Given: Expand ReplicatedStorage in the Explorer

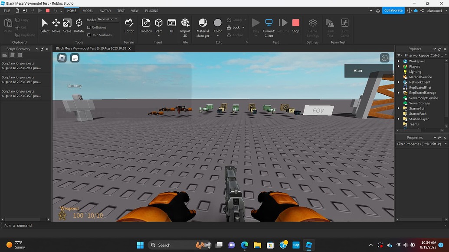Looking at the screenshot, I should [x=398, y=93].
